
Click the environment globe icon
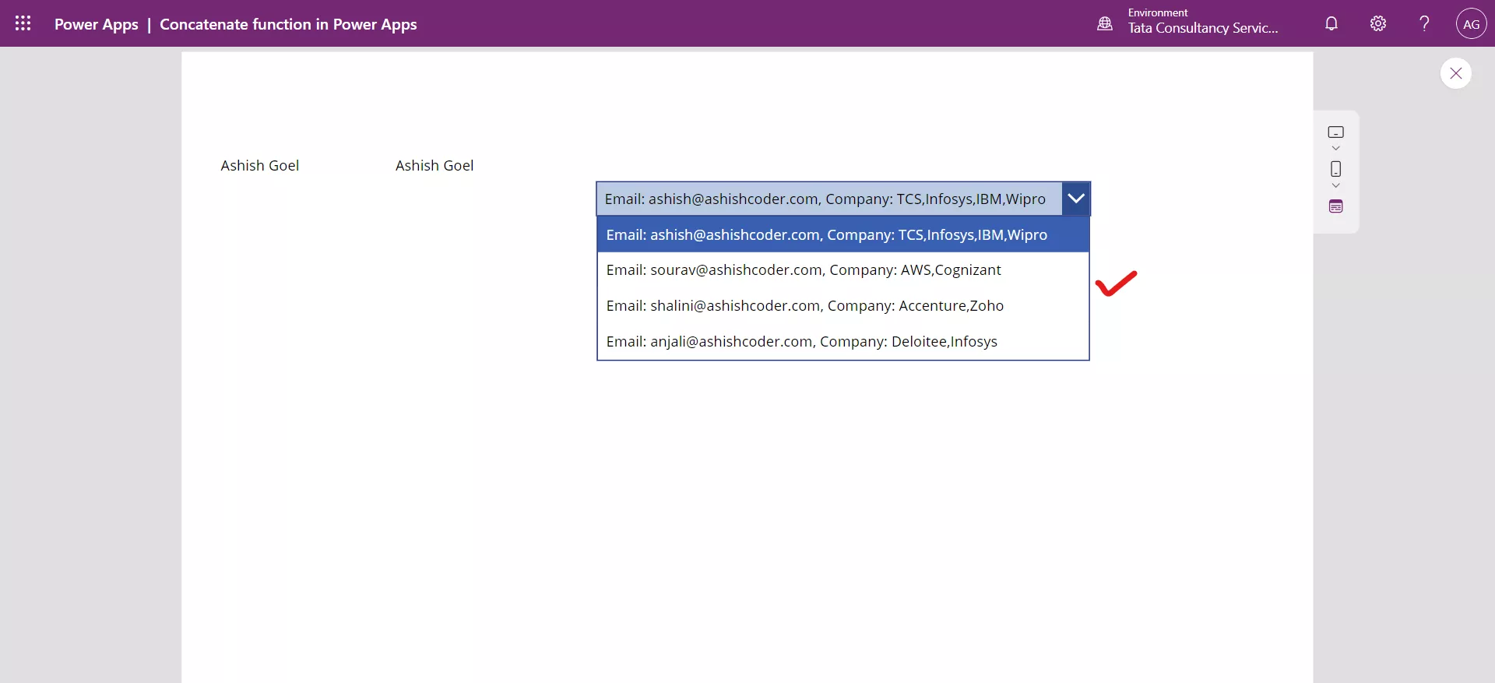tap(1105, 23)
